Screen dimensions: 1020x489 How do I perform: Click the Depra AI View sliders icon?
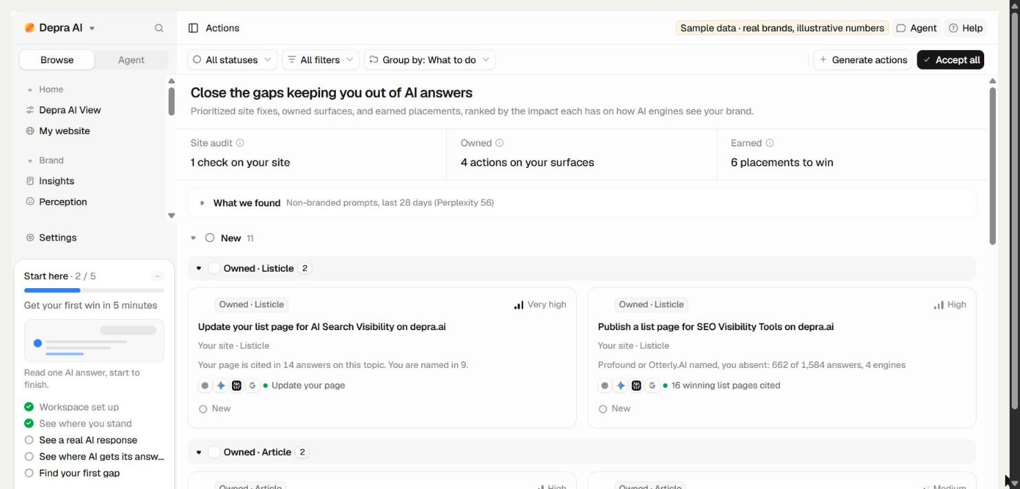point(30,110)
